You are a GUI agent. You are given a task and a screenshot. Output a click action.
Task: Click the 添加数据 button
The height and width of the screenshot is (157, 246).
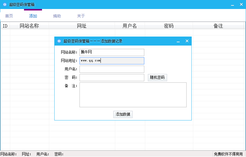point(123,114)
